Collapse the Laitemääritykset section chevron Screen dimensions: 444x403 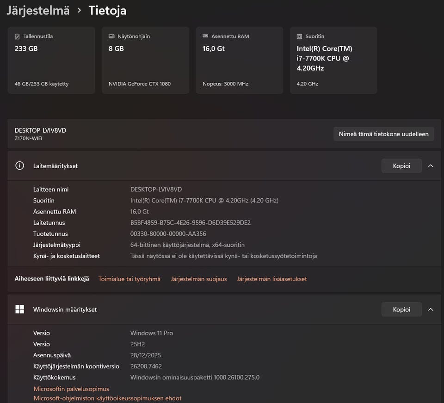click(x=431, y=165)
